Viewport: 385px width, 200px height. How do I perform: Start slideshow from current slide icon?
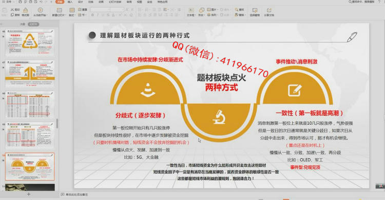click(x=40, y=10)
